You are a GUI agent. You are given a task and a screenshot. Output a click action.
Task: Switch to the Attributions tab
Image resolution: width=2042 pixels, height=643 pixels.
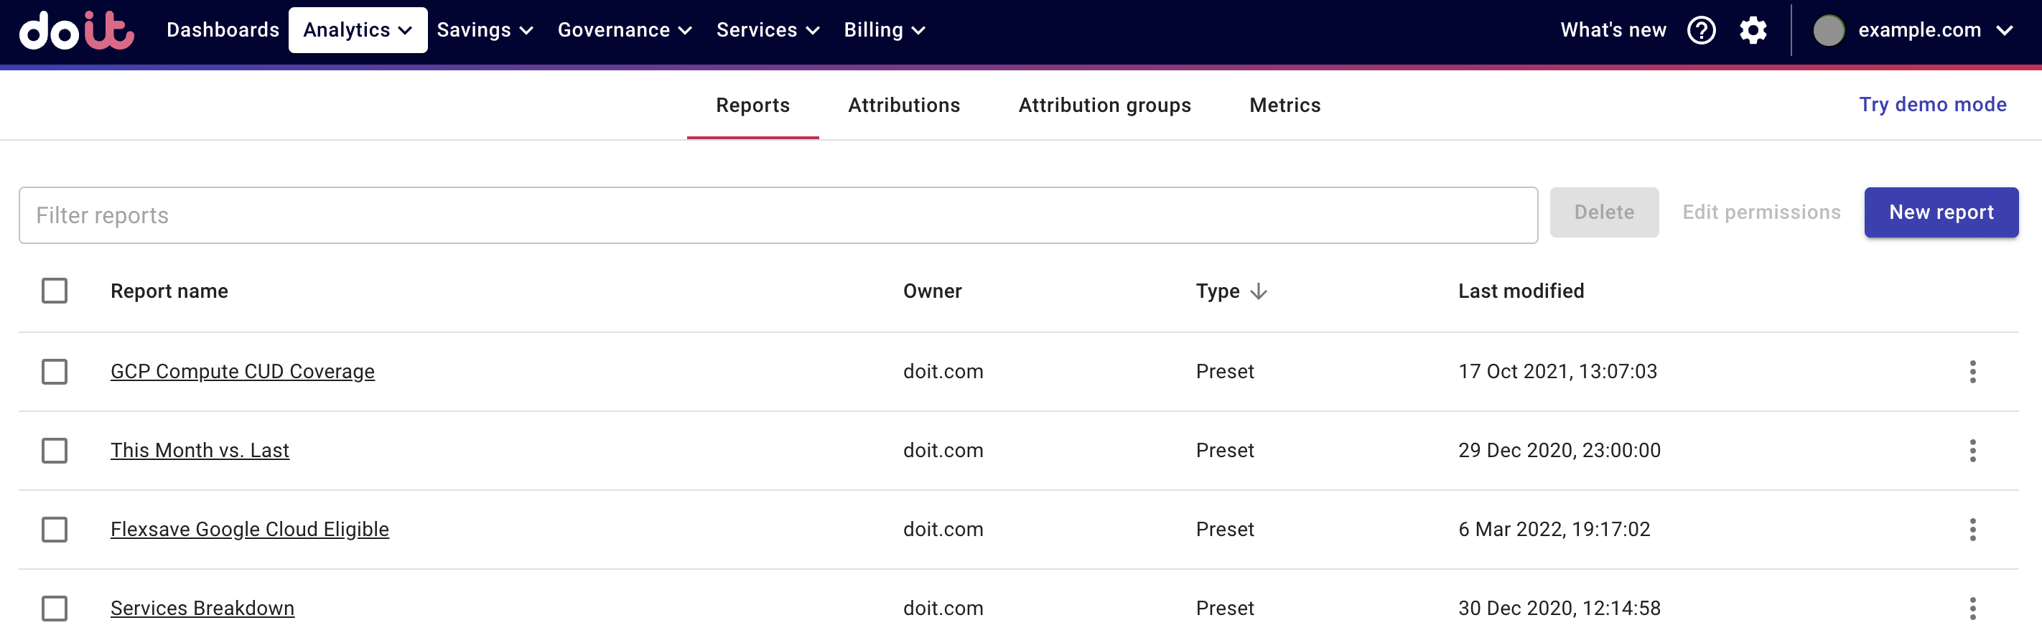point(904,105)
